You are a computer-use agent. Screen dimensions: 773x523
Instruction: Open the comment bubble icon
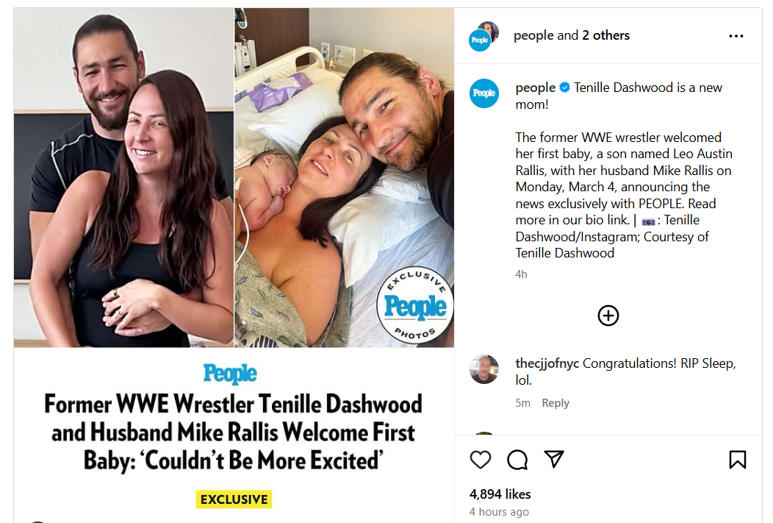[x=517, y=460]
